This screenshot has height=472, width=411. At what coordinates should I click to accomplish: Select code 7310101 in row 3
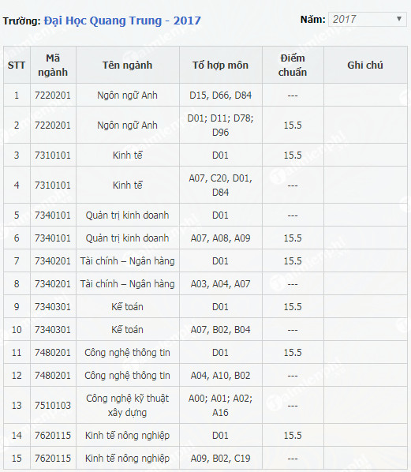[53, 155]
